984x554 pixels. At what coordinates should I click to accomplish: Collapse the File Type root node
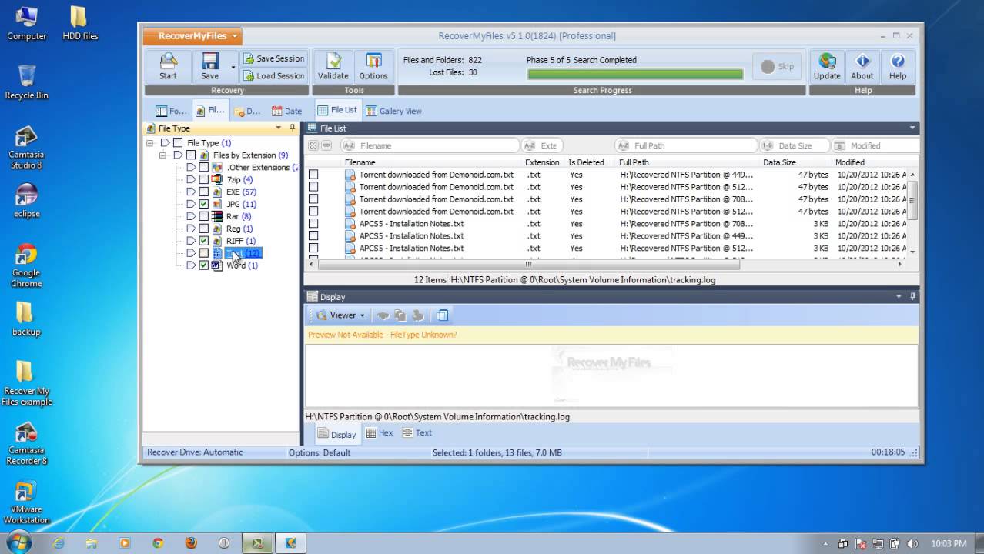point(149,142)
